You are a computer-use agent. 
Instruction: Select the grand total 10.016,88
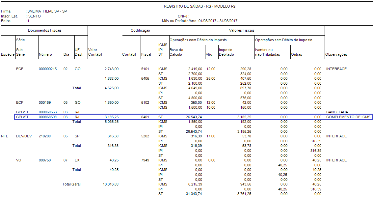(111, 184)
